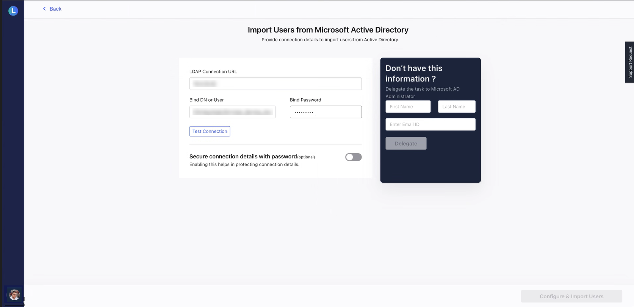
Task: Click Configure & Import Users button
Action: 571,296
